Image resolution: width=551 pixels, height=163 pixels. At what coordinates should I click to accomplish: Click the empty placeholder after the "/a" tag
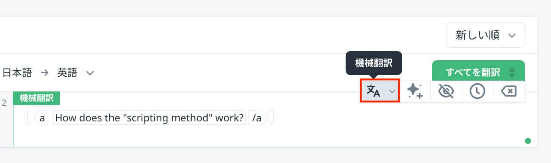[x=272, y=118]
